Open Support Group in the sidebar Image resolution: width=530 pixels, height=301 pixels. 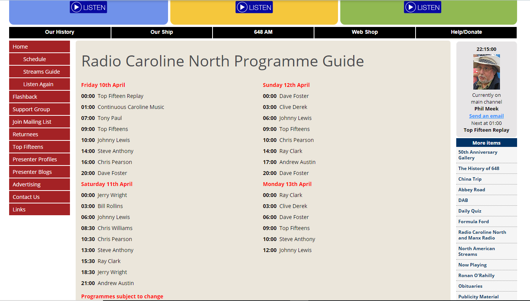point(40,109)
